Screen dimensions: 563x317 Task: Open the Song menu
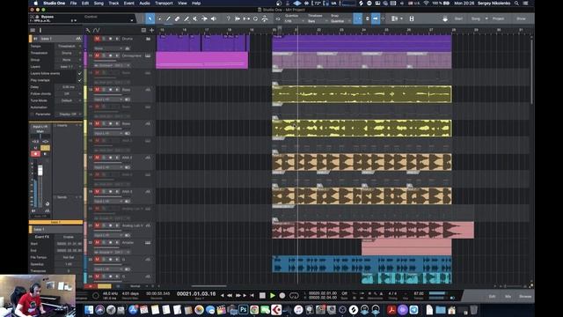[99, 4]
